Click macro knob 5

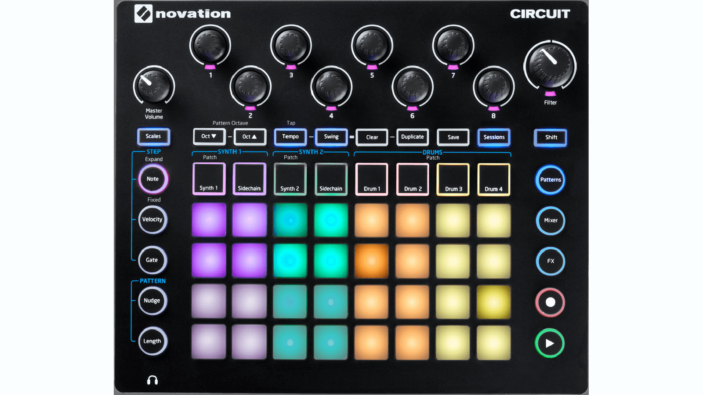point(372,45)
